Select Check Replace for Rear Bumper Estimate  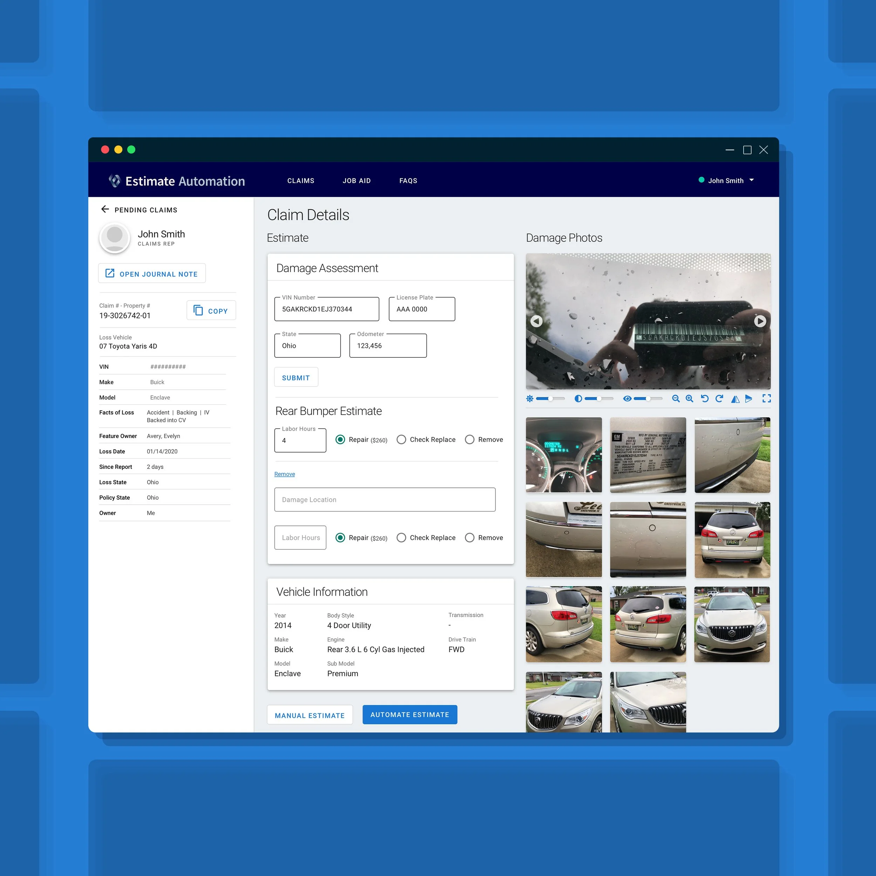(401, 439)
